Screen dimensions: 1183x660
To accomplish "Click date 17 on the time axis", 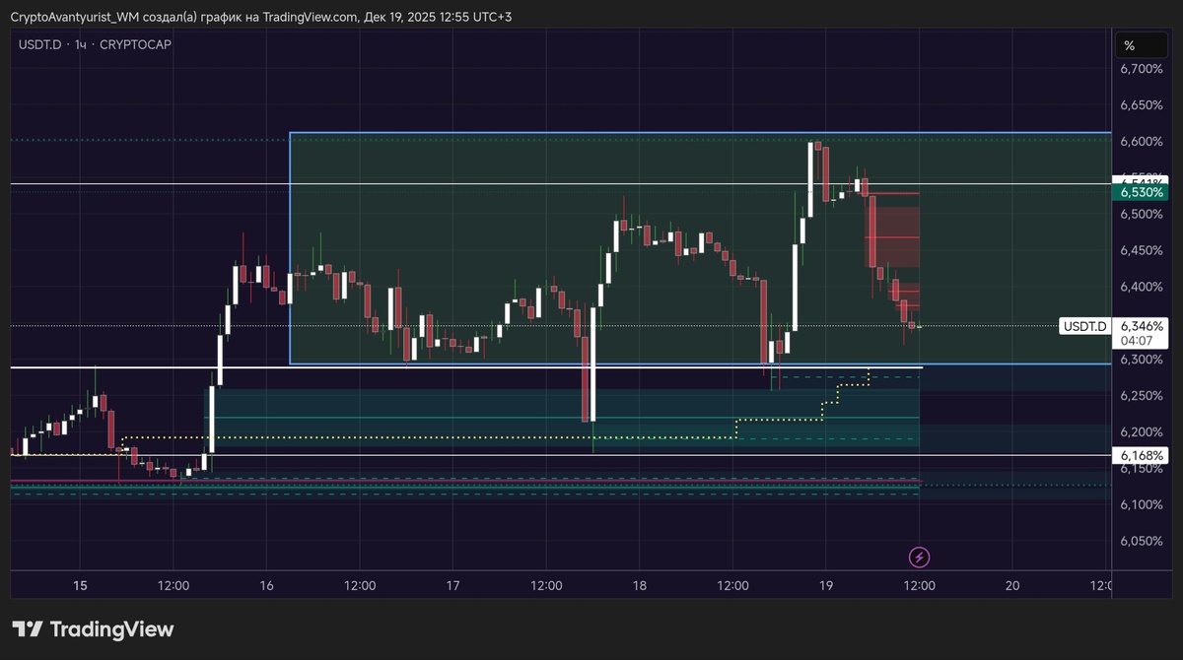I will point(452,585).
